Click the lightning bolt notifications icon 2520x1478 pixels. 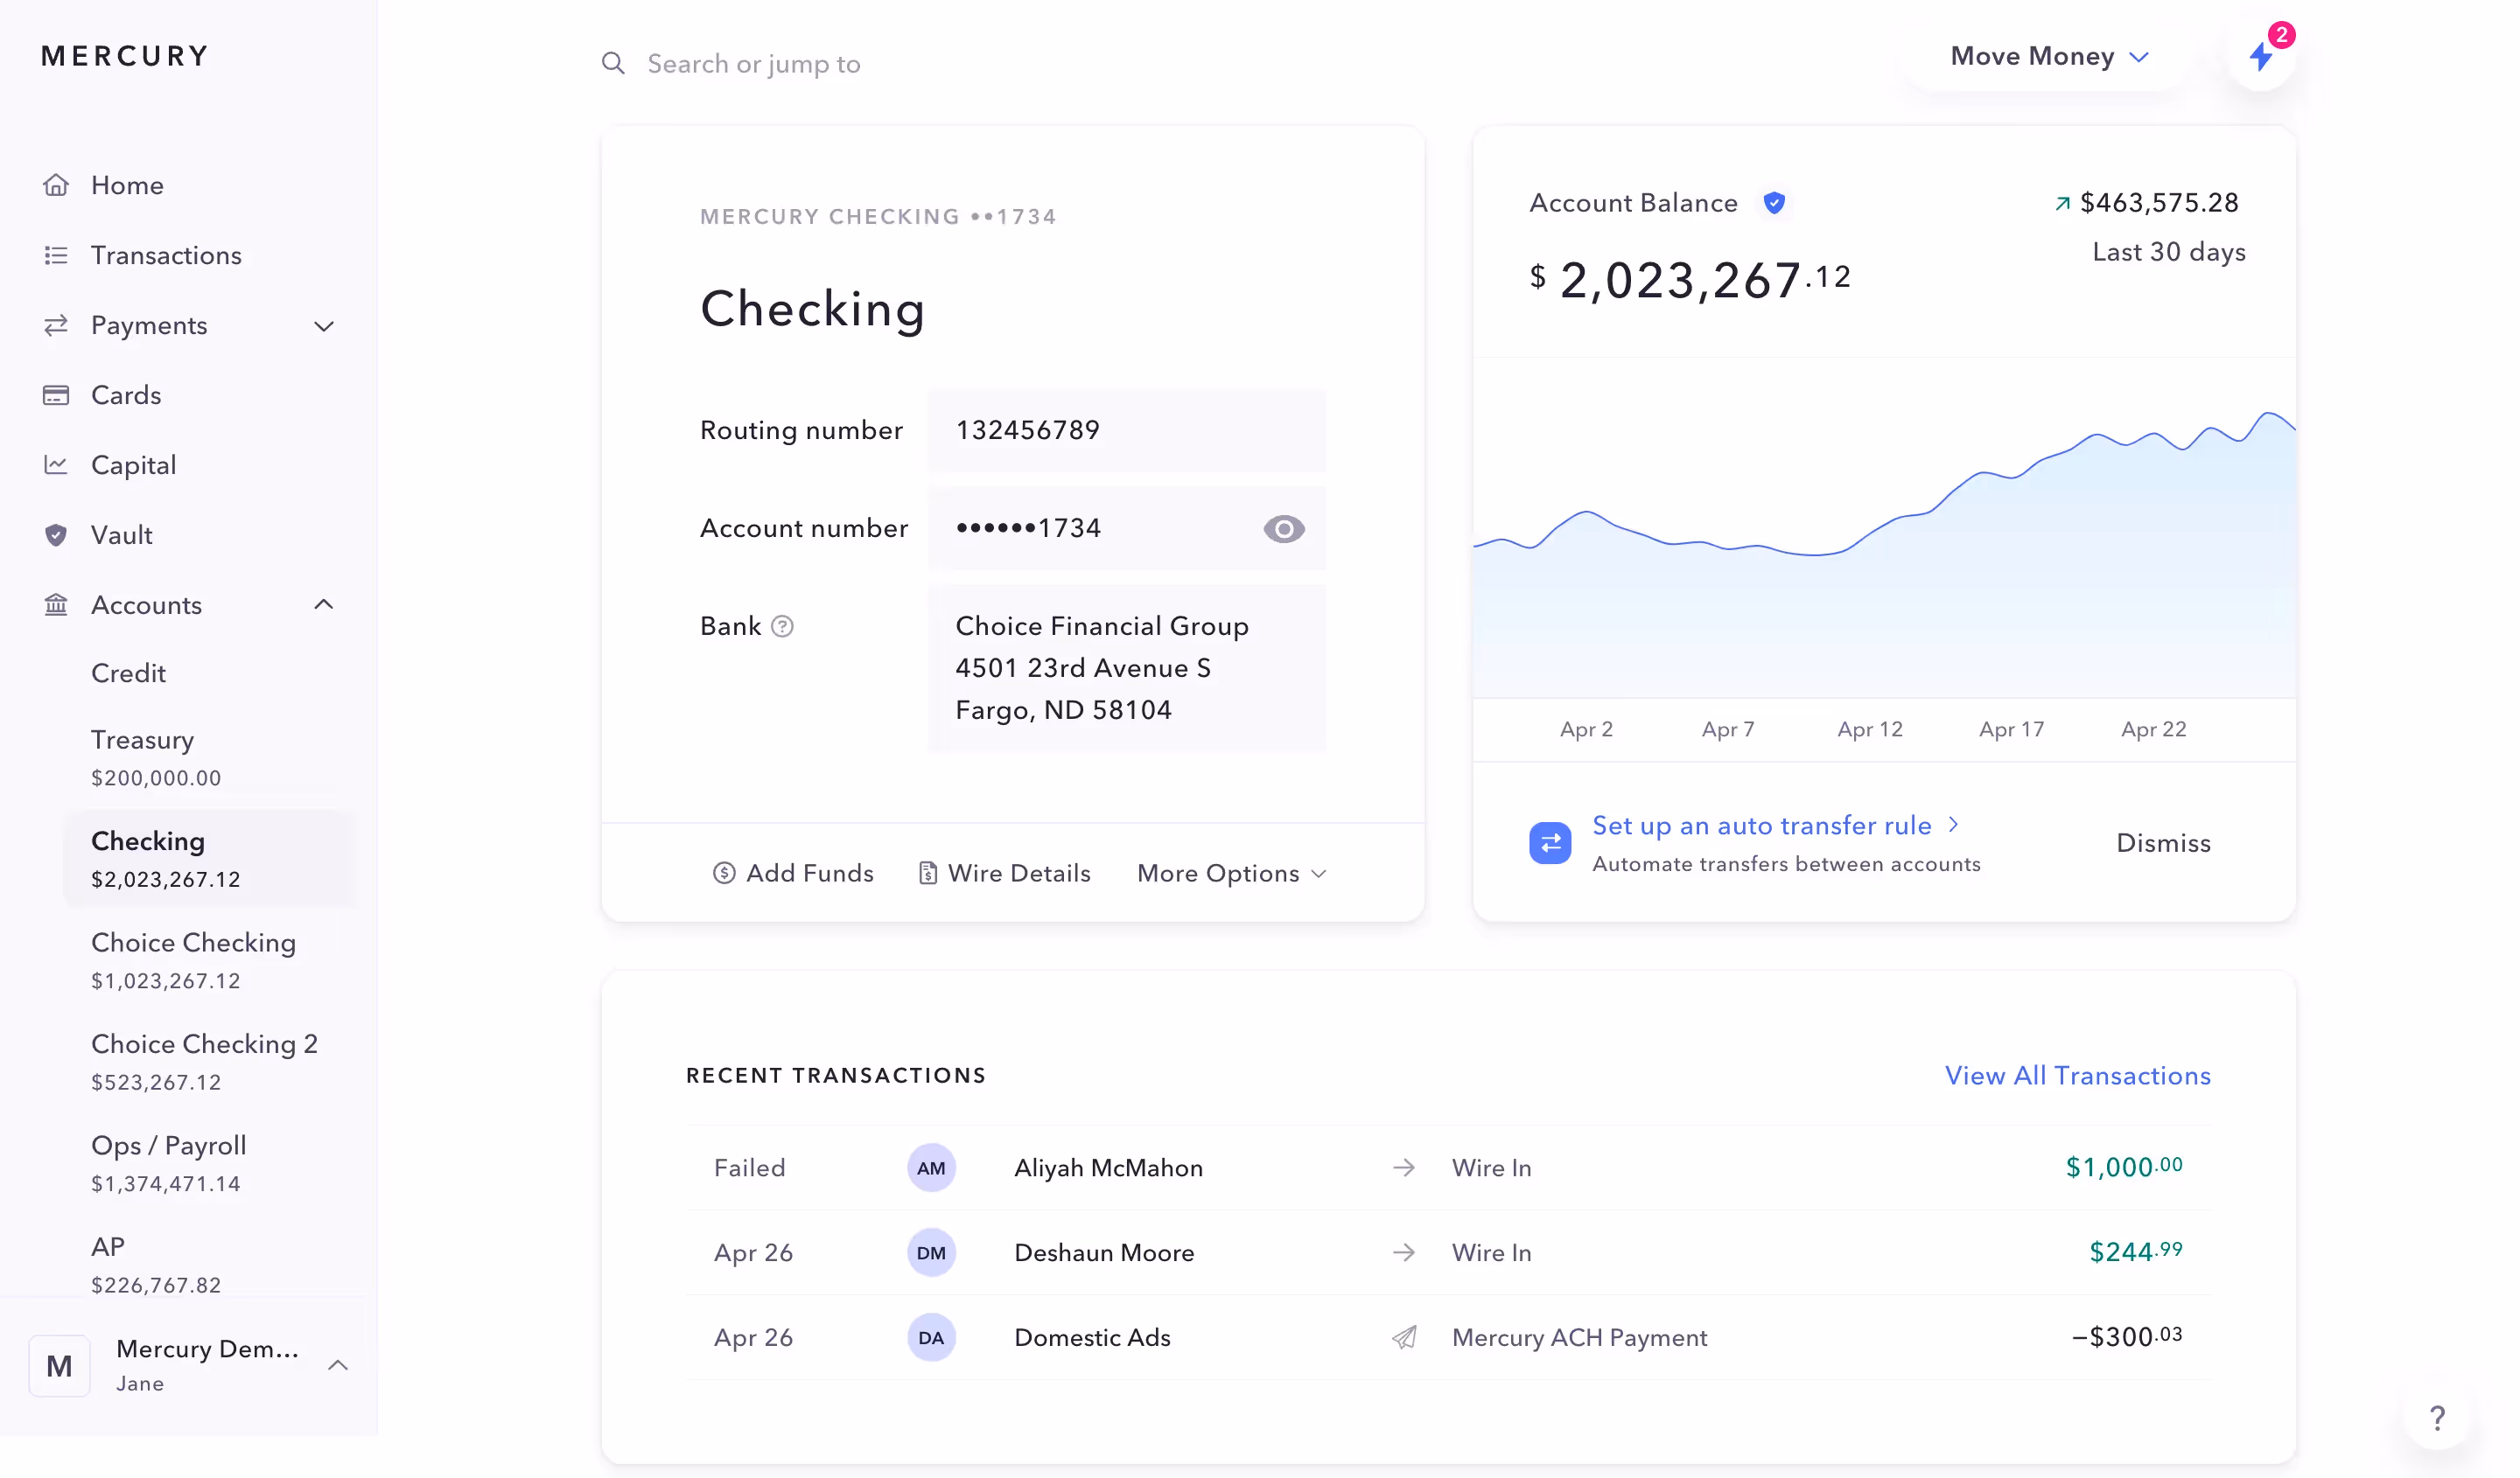(2260, 56)
